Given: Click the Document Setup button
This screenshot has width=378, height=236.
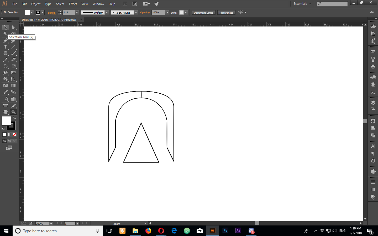Looking at the screenshot, I should pyautogui.click(x=203, y=13).
